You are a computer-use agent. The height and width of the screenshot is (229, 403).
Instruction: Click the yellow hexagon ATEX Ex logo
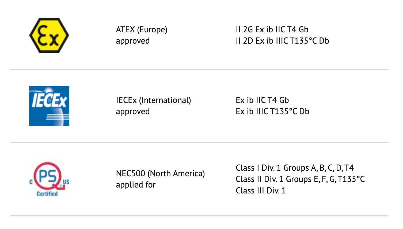point(49,35)
